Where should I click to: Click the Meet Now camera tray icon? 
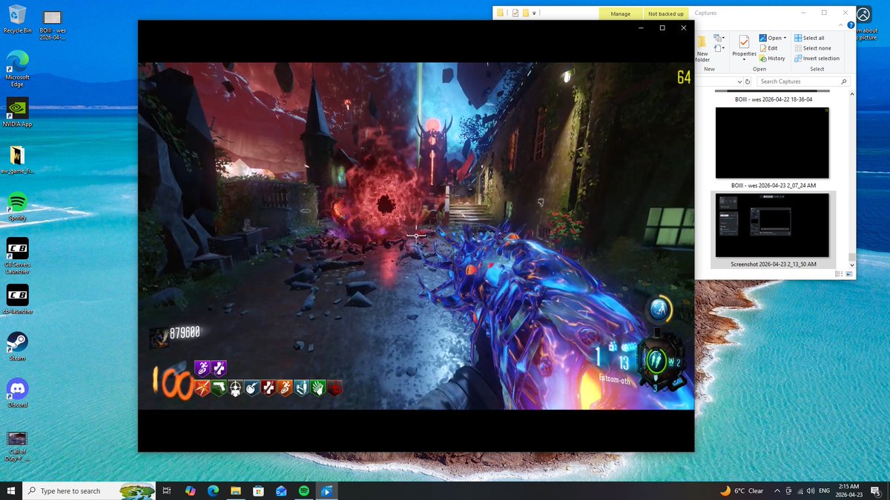(x=788, y=490)
